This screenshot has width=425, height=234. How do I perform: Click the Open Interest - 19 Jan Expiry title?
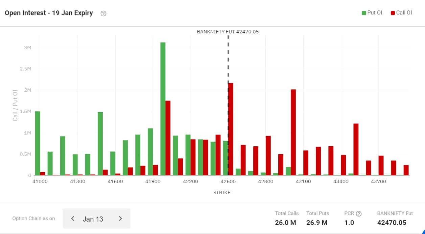pos(49,13)
